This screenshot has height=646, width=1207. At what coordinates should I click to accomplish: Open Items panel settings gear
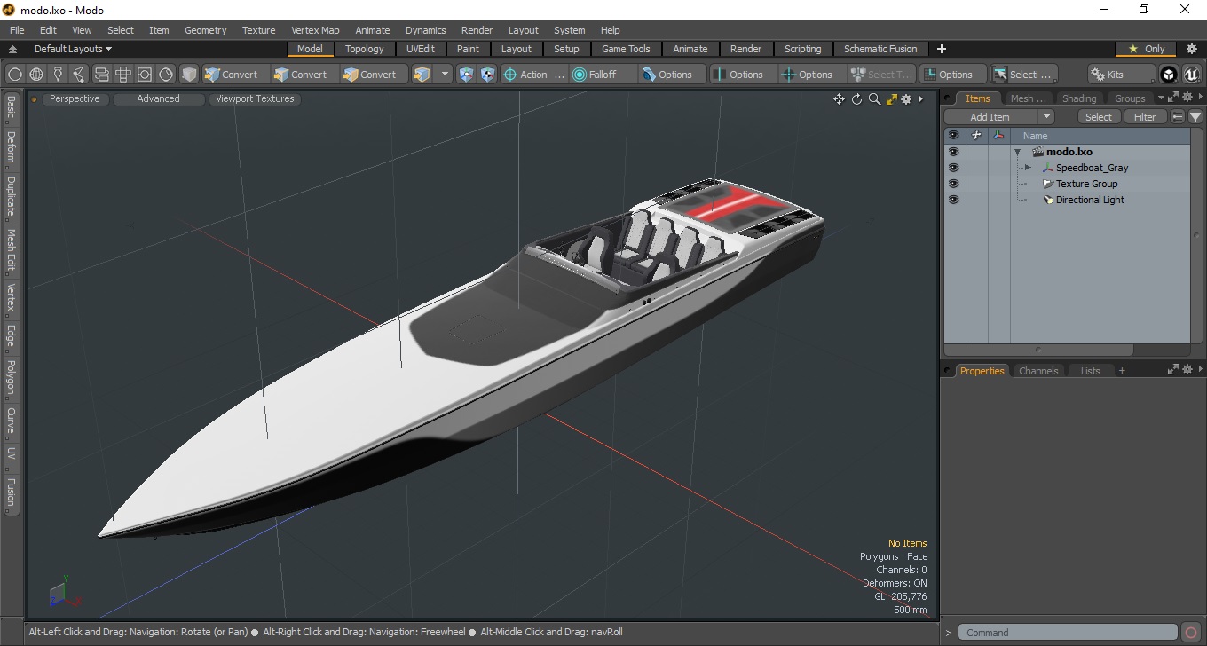pyautogui.click(x=1186, y=98)
